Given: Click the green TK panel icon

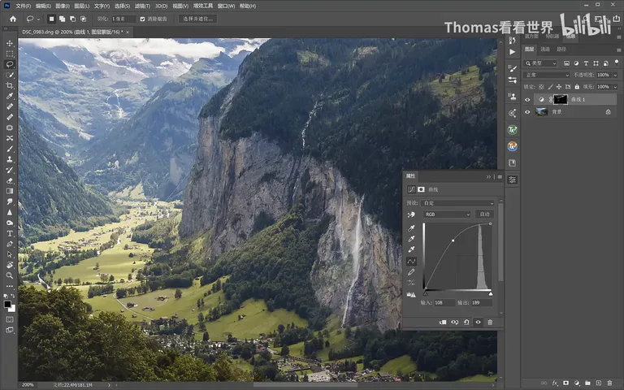Looking at the screenshot, I should point(512,130).
